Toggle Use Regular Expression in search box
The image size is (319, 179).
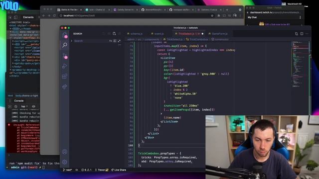119,41
